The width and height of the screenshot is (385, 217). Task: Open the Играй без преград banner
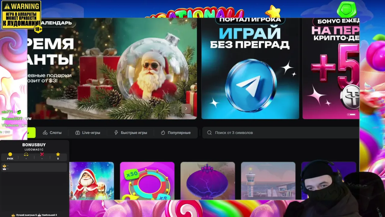tap(250, 69)
